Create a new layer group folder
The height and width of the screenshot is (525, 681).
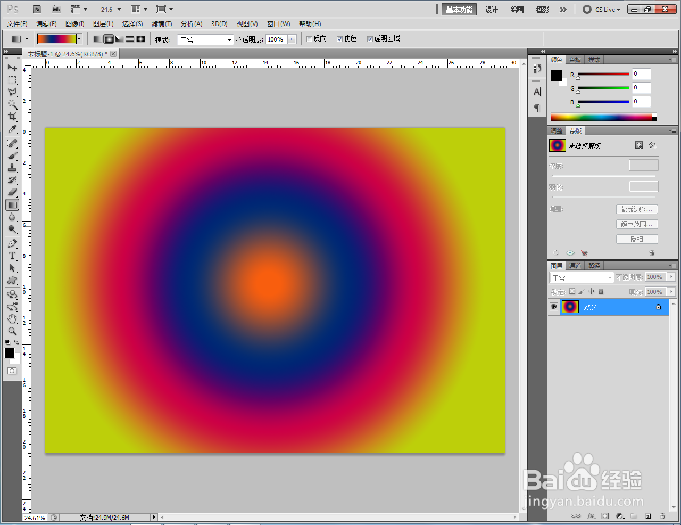(634, 516)
